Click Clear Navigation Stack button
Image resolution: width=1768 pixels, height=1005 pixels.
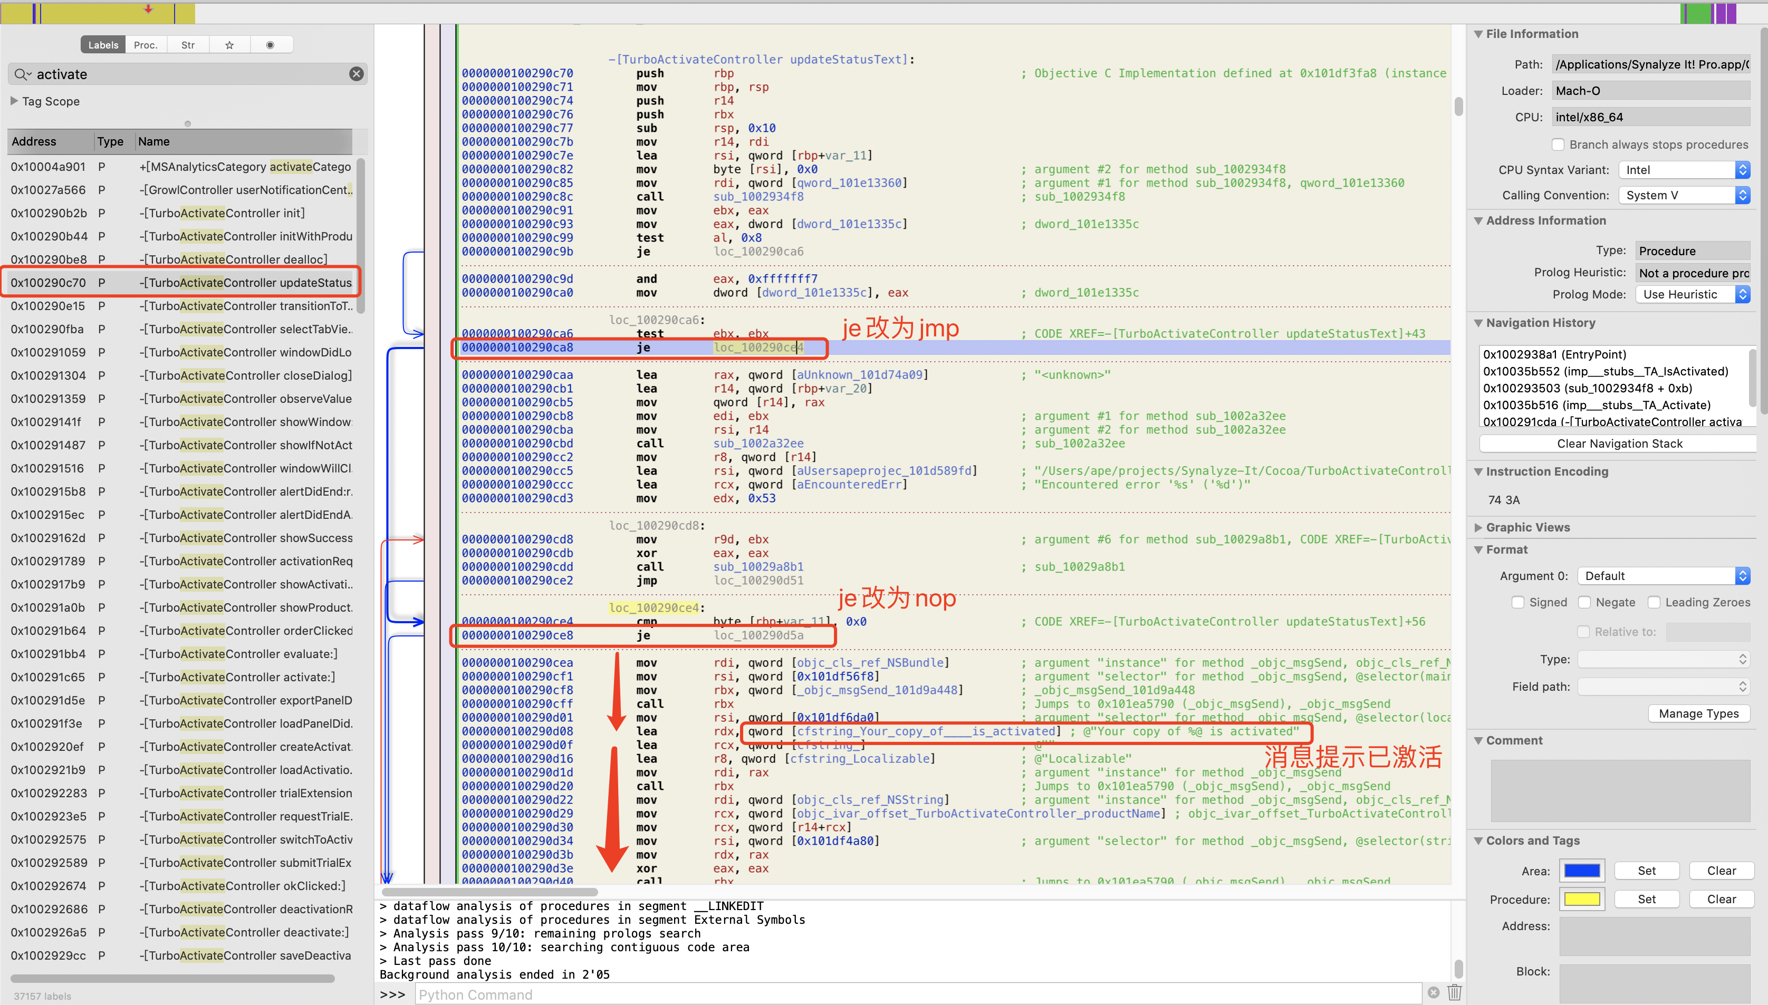click(1619, 443)
